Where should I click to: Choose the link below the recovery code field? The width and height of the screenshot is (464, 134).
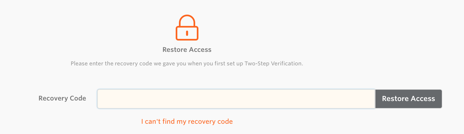(x=187, y=122)
